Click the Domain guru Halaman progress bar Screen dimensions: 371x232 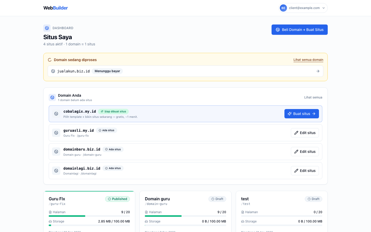[x=185, y=216]
